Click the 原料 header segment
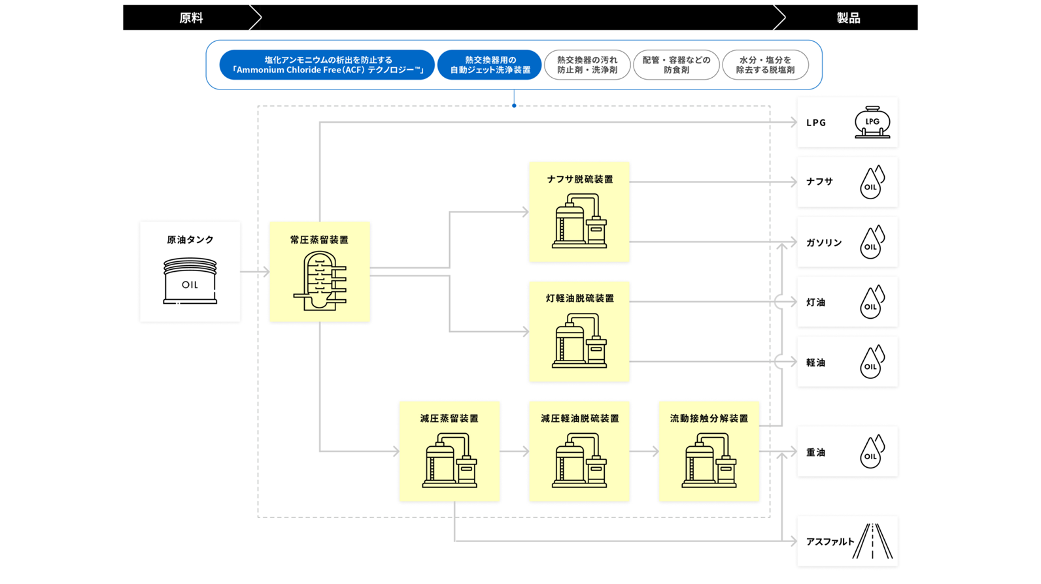 tap(191, 18)
